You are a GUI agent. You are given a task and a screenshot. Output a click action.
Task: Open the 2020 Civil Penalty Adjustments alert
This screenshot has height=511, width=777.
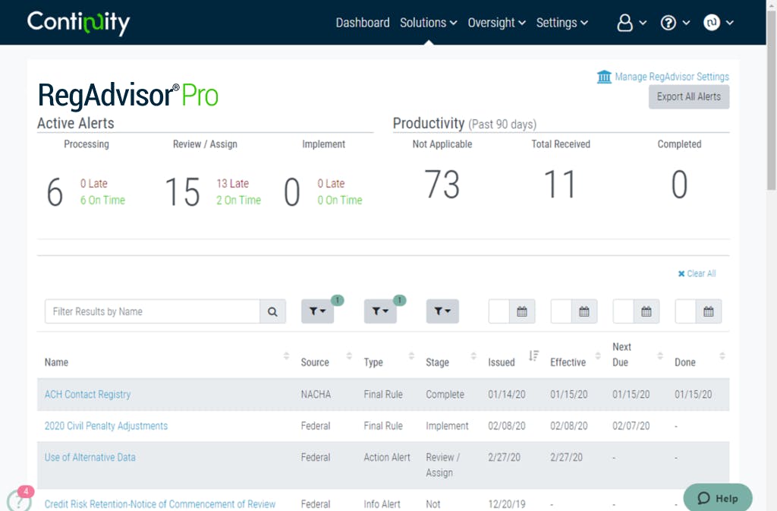[106, 426]
